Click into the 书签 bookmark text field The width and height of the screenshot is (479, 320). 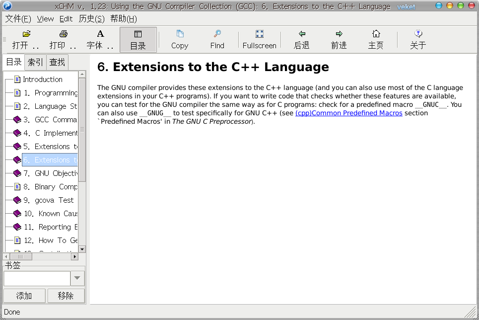click(x=37, y=278)
